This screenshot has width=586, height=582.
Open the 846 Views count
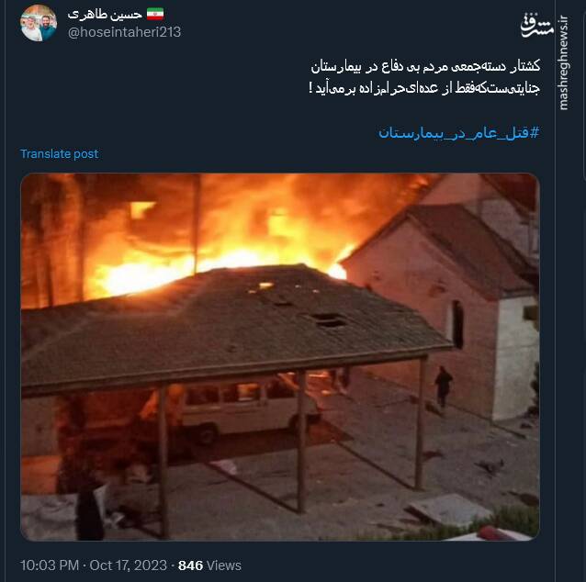[x=209, y=565]
